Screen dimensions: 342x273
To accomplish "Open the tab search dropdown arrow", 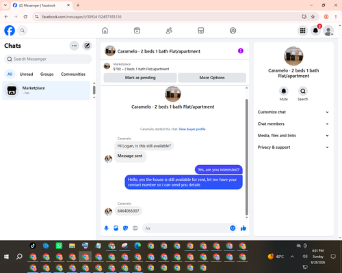I will point(5,5).
